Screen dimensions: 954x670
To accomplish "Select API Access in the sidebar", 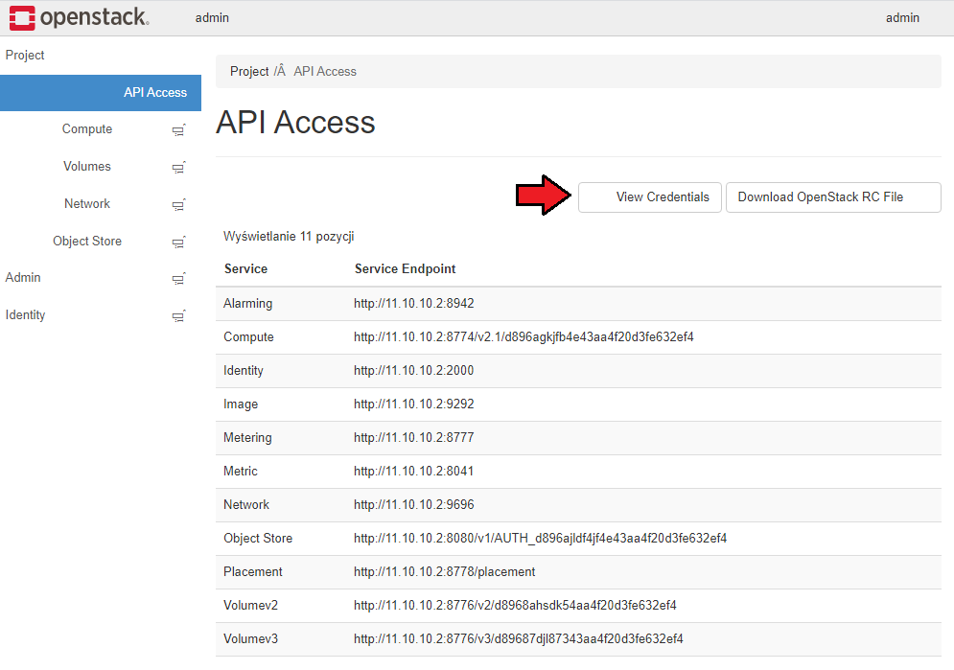I will point(101,92).
